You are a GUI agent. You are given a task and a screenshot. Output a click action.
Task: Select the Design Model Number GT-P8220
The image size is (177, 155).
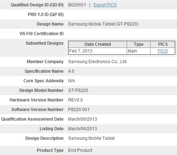(78, 90)
